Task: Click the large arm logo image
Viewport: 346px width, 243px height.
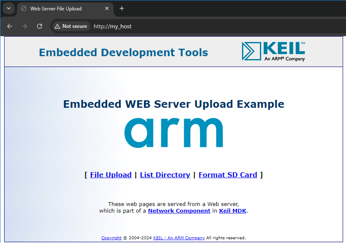Action: point(173,133)
